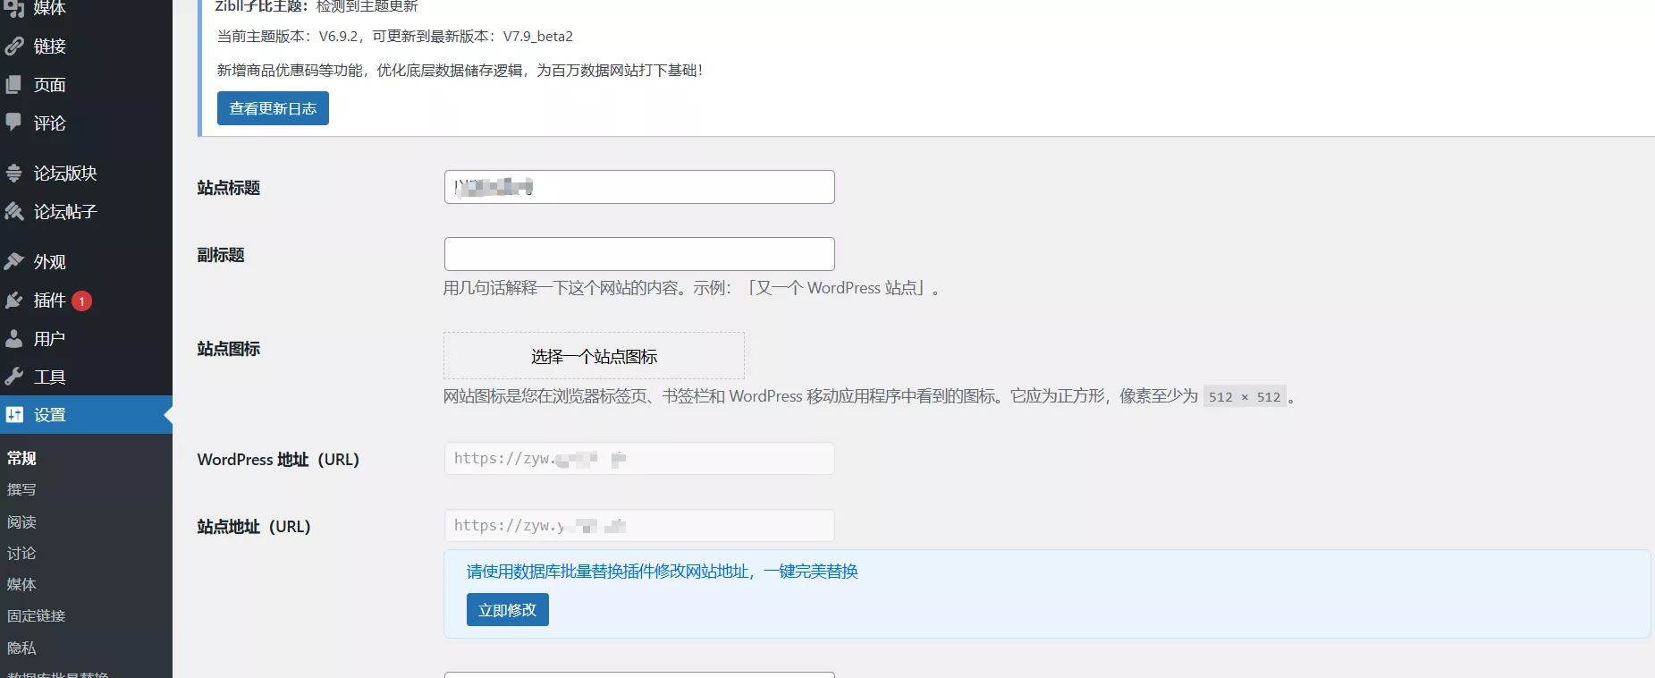Viewport: 1655px width, 678px height.
Task: Click the 站点地址 (URL) label
Action: [x=254, y=527]
